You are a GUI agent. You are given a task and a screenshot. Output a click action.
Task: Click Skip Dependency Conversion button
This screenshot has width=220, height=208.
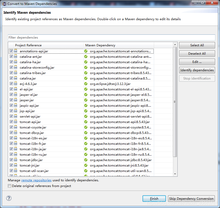click(x=191, y=198)
